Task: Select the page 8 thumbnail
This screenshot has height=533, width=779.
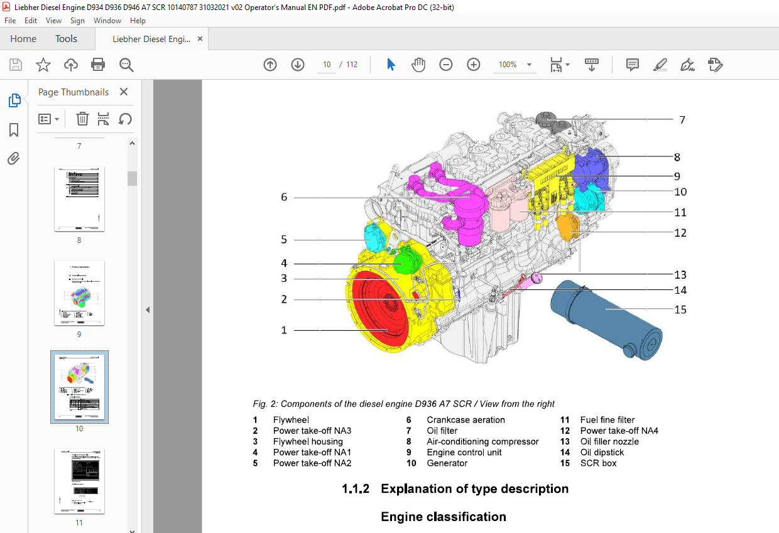Action: pos(79,199)
